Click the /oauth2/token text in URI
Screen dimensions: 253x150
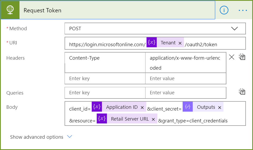(201, 45)
